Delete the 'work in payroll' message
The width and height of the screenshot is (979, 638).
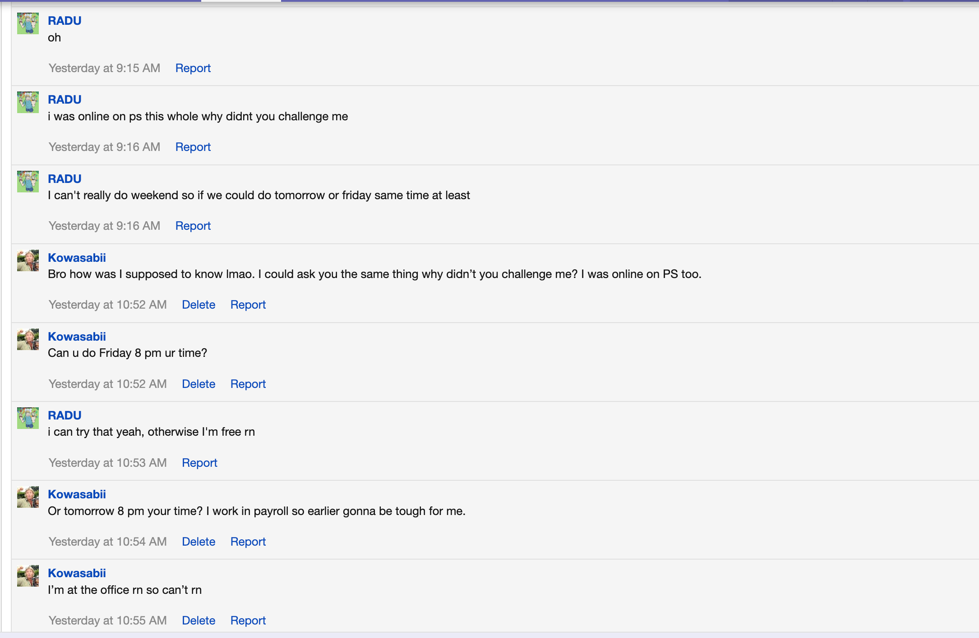point(199,542)
